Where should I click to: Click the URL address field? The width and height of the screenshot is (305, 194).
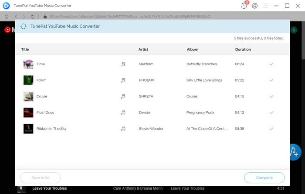pos(130,17)
